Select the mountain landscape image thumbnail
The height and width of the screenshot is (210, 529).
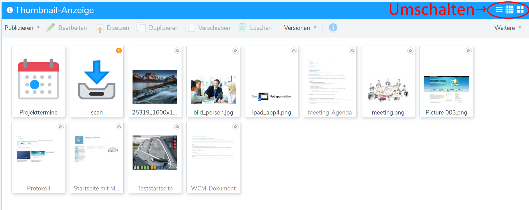pyautogui.click(x=155, y=87)
